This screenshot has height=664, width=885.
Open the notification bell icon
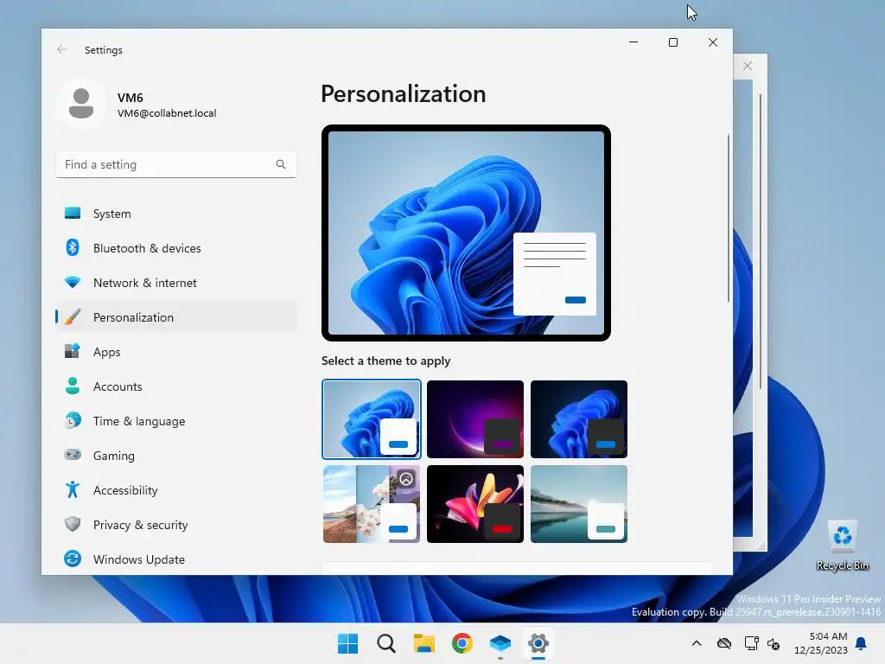(x=862, y=643)
